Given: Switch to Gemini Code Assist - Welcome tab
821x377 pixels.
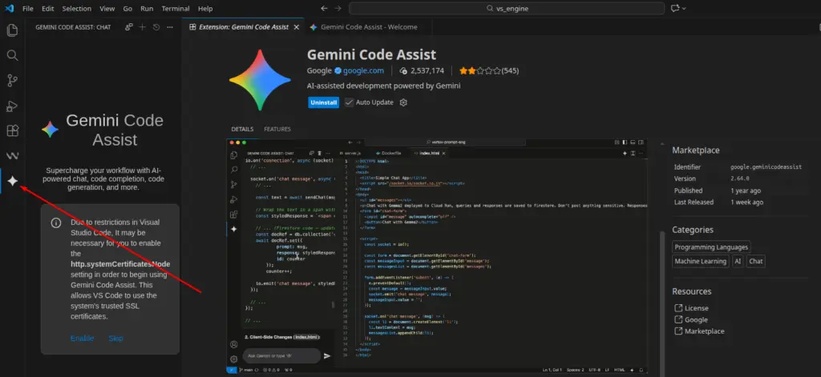Looking at the screenshot, I should click(x=363, y=27).
